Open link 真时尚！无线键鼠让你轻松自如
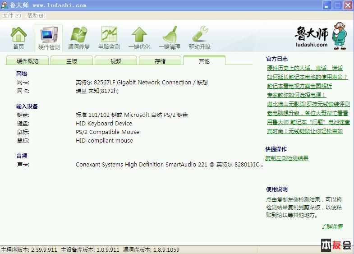354x254 pixels. [304, 131]
